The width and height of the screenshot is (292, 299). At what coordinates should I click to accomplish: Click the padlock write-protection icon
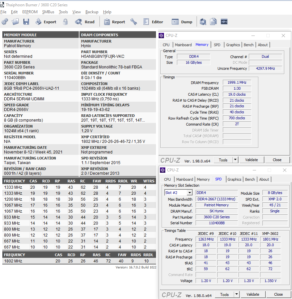pyautogui.click(x=66, y=22)
